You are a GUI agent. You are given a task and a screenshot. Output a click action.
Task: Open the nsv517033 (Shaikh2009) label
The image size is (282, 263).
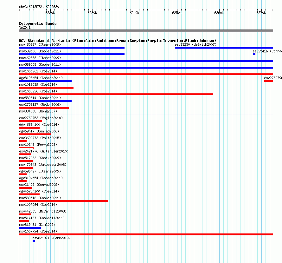40,158
